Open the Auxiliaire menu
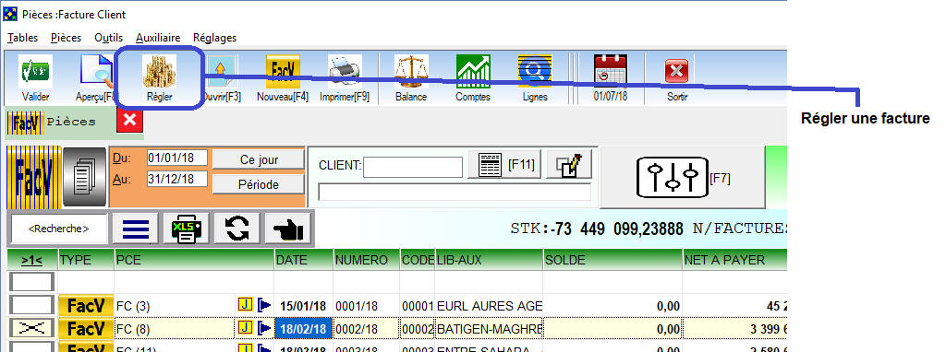 158,38
